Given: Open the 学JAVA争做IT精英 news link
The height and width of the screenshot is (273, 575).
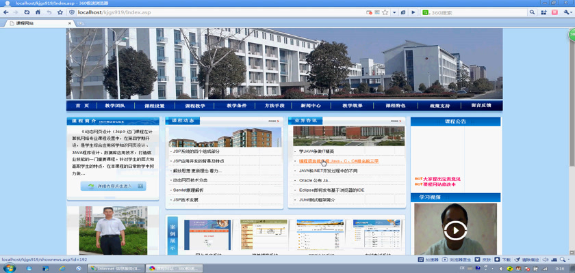Looking at the screenshot, I should click(x=316, y=152).
